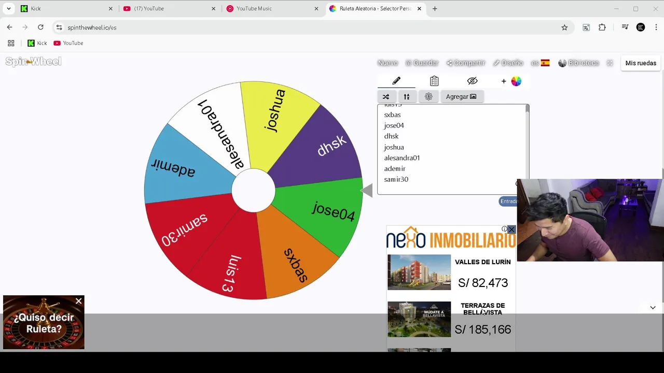This screenshot has height=373, width=664.
Task: Open the Valles de Lurín listing image
Action: [x=419, y=272]
